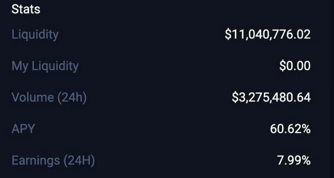The height and width of the screenshot is (178, 334).
Task: Click the $11,040,776.02 liquidity value
Action: (x=268, y=34)
